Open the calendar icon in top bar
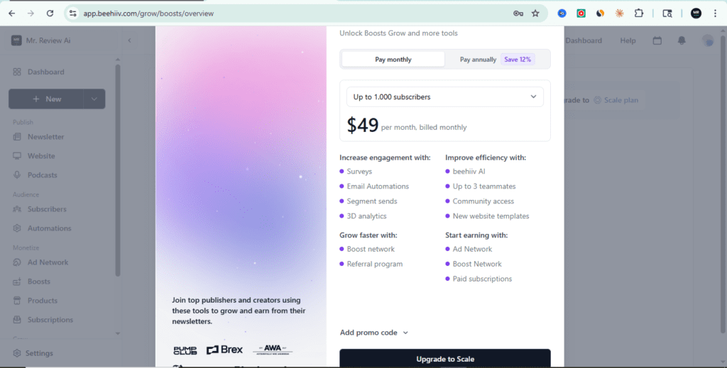Image resolution: width=727 pixels, height=368 pixels. 657,40
